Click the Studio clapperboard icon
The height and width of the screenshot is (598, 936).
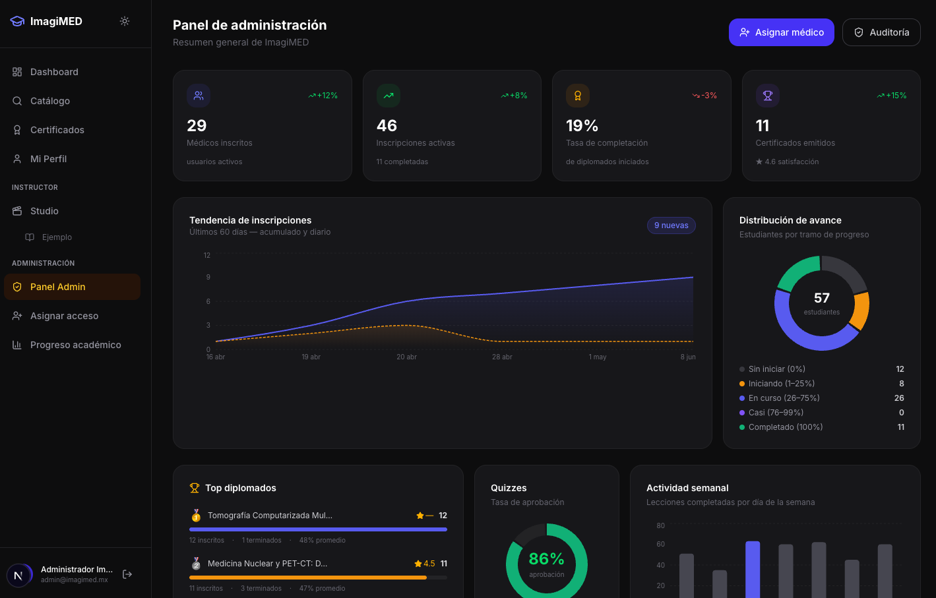[x=17, y=211]
